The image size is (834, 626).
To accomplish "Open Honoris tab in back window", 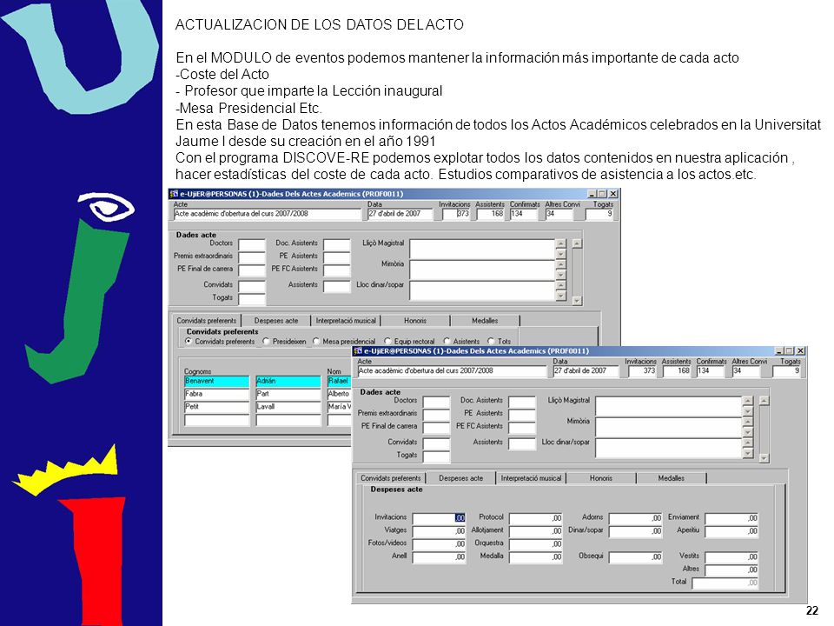I will (415, 321).
